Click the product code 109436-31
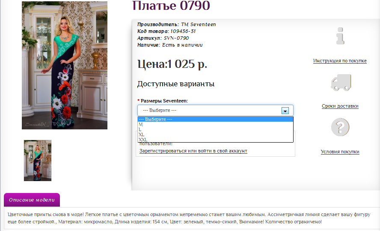380x231 pixels. point(183,31)
